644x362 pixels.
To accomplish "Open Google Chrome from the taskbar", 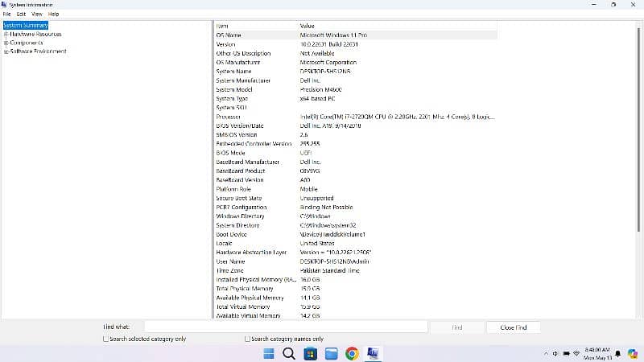I will pos(352,353).
